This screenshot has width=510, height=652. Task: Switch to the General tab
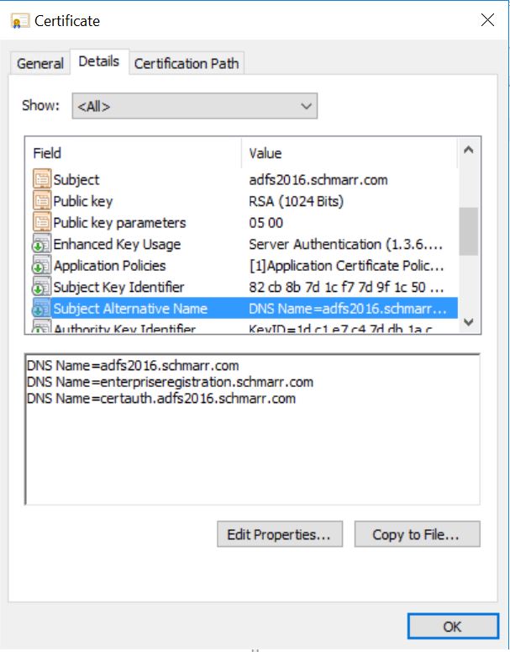click(40, 64)
